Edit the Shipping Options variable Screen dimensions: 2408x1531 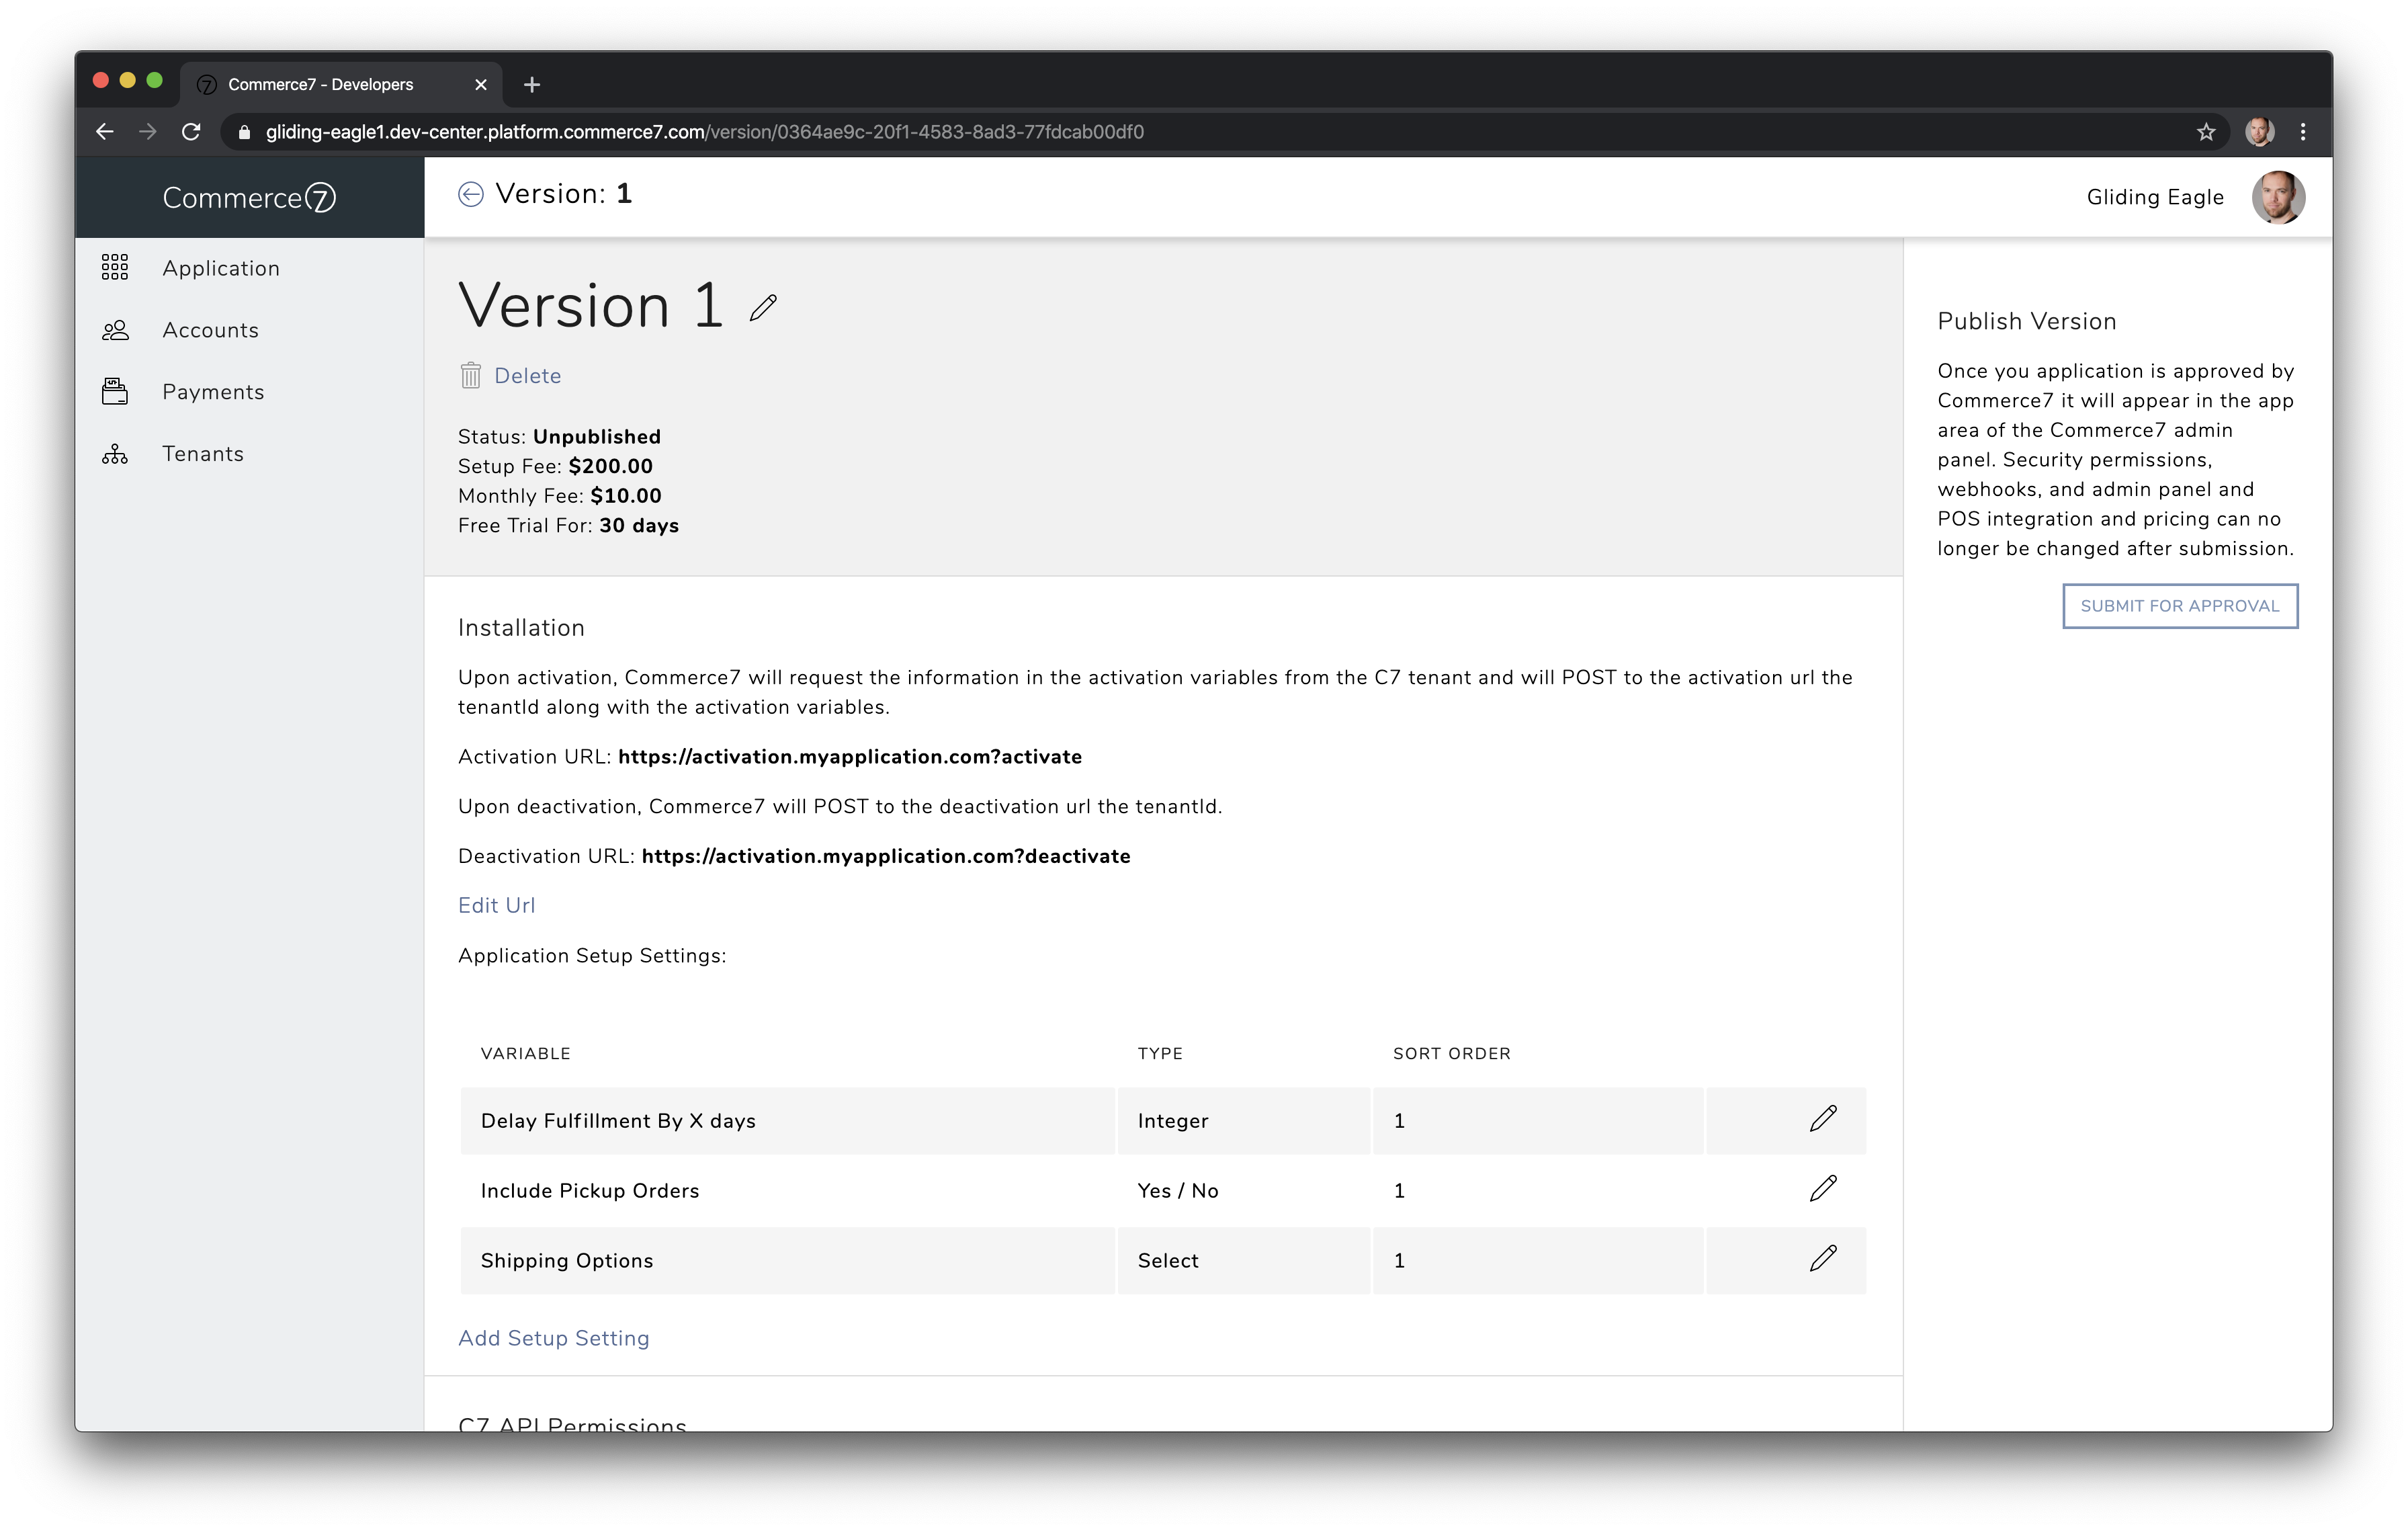(1822, 1259)
